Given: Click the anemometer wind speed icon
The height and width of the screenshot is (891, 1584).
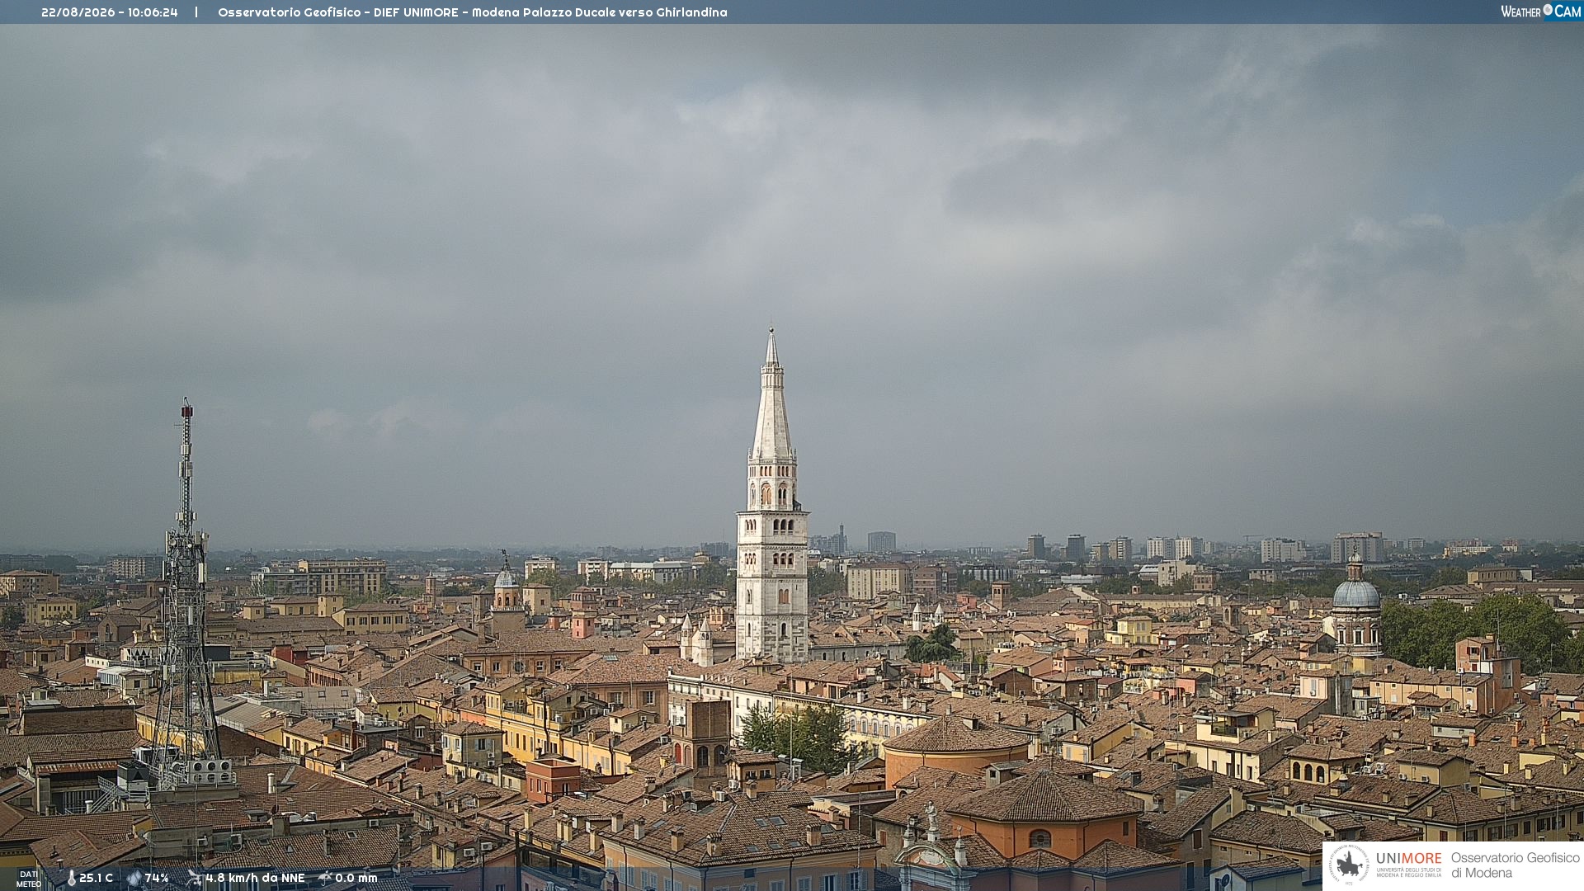Looking at the screenshot, I should coord(194,878).
